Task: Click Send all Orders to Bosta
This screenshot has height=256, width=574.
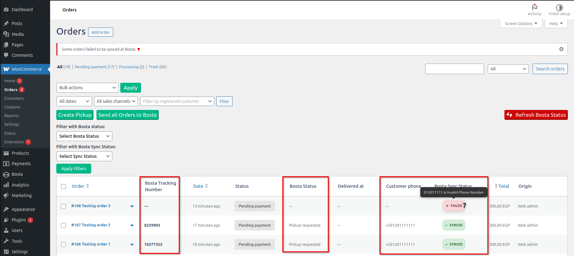Action: (x=127, y=115)
